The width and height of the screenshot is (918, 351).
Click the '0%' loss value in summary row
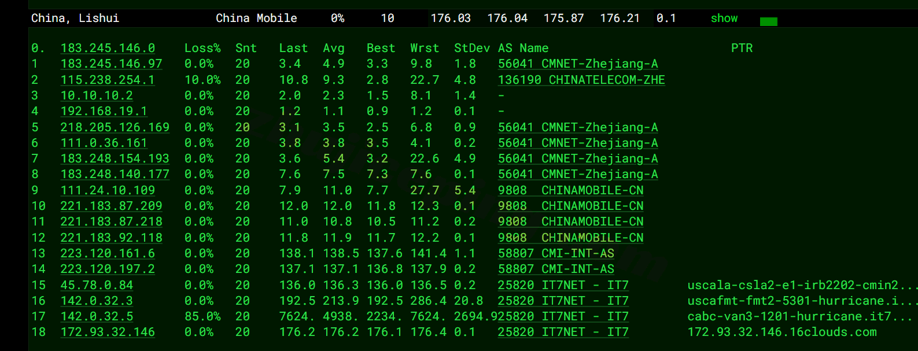point(338,19)
